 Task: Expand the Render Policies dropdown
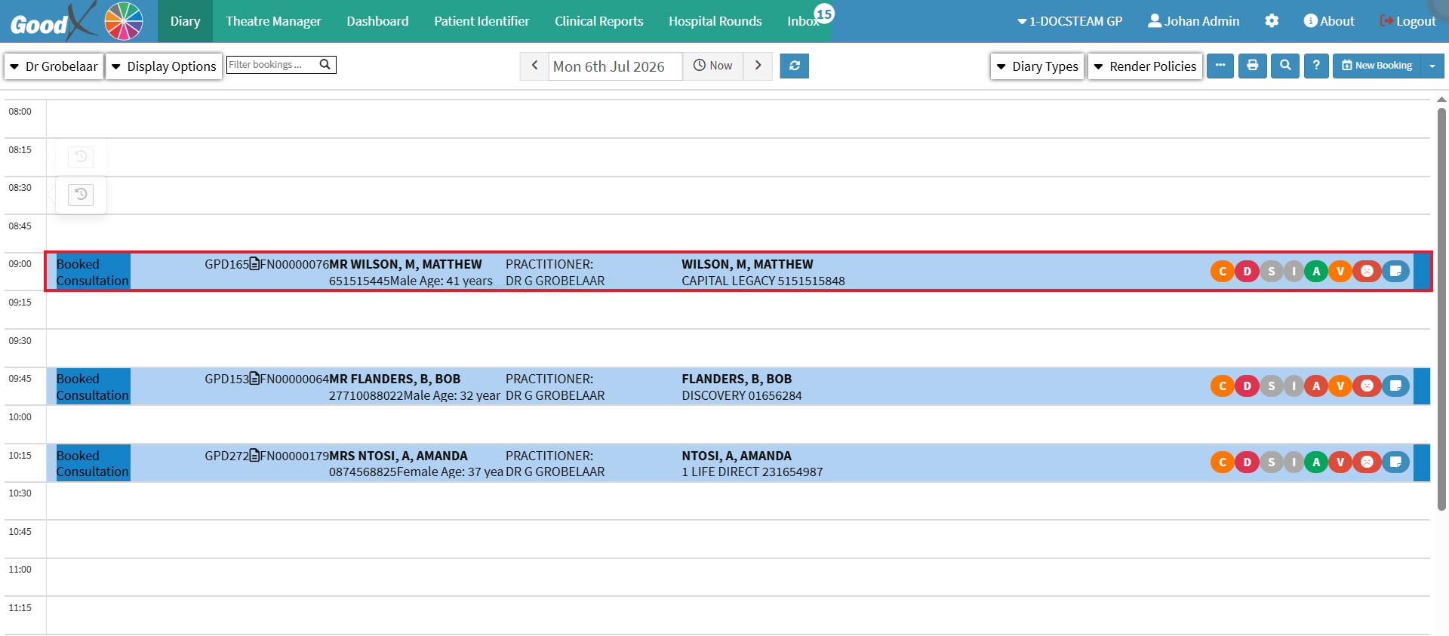click(x=1145, y=66)
